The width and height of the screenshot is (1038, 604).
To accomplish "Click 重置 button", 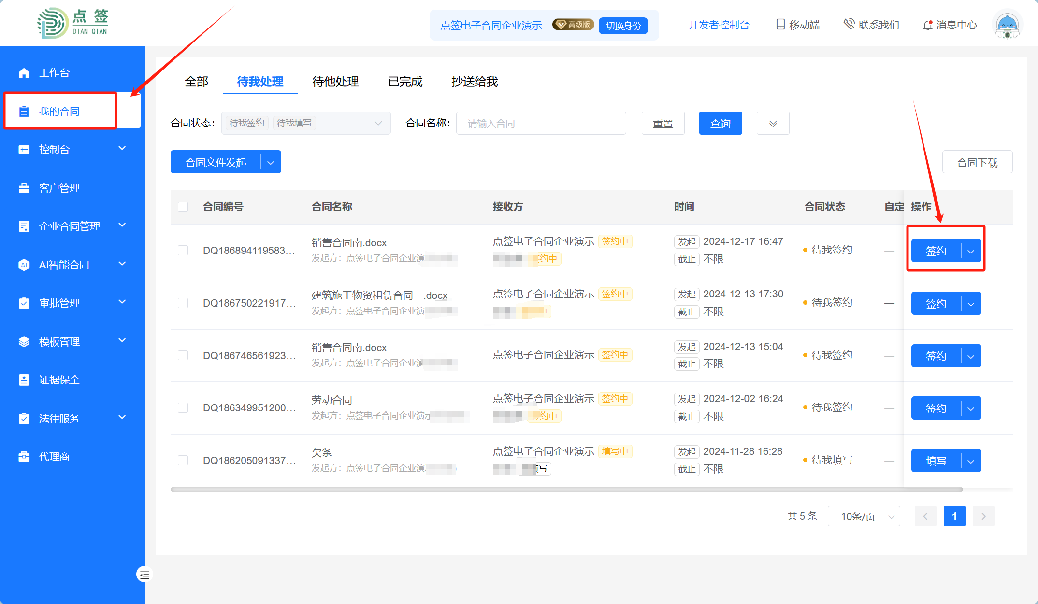I will [663, 124].
